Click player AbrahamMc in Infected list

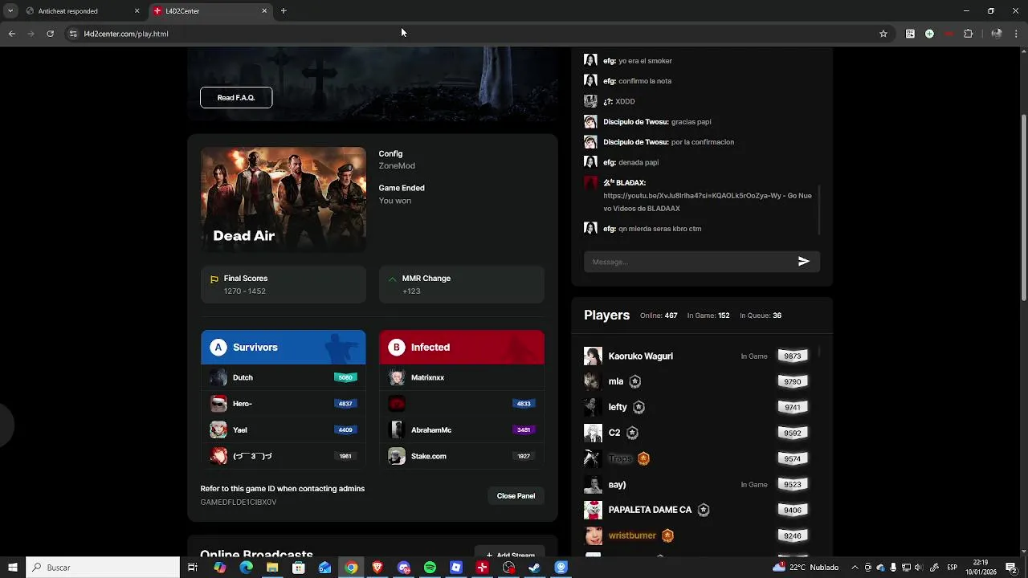click(462, 429)
